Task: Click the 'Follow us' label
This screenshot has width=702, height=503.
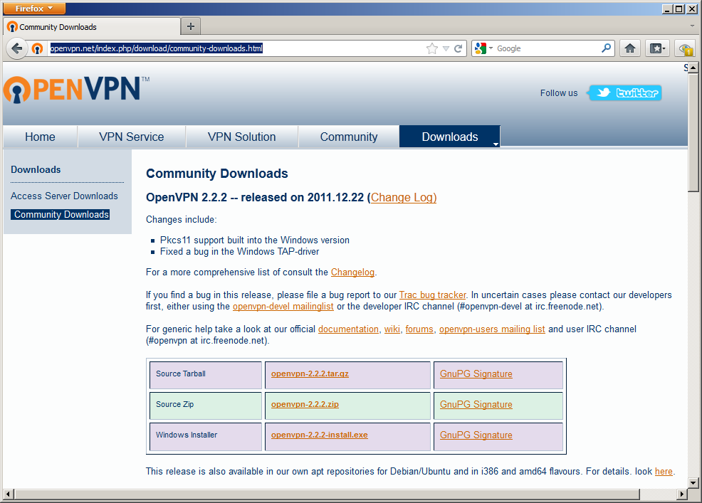Action: [x=559, y=93]
